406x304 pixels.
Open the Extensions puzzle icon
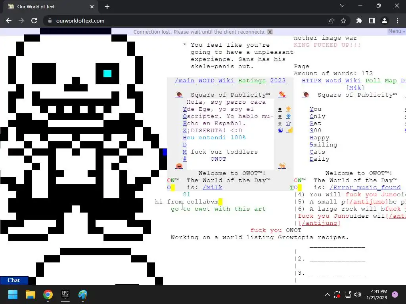tap(359, 21)
